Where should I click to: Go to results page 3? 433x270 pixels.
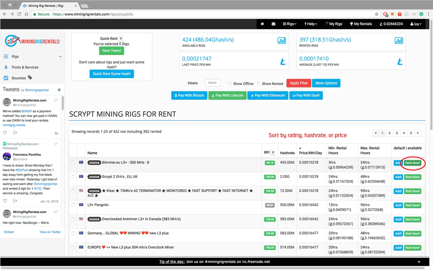tap(397, 133)
